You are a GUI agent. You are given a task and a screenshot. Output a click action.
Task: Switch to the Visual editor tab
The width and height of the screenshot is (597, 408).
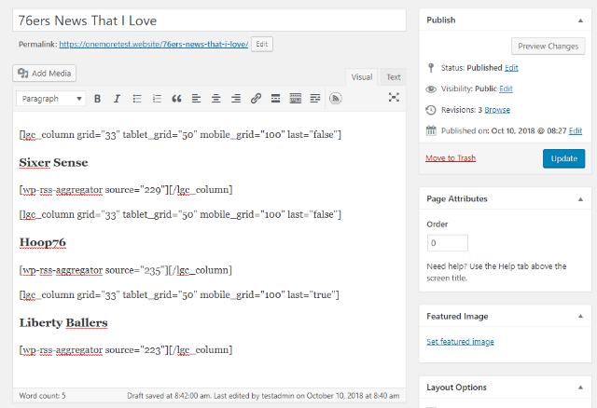362,77
